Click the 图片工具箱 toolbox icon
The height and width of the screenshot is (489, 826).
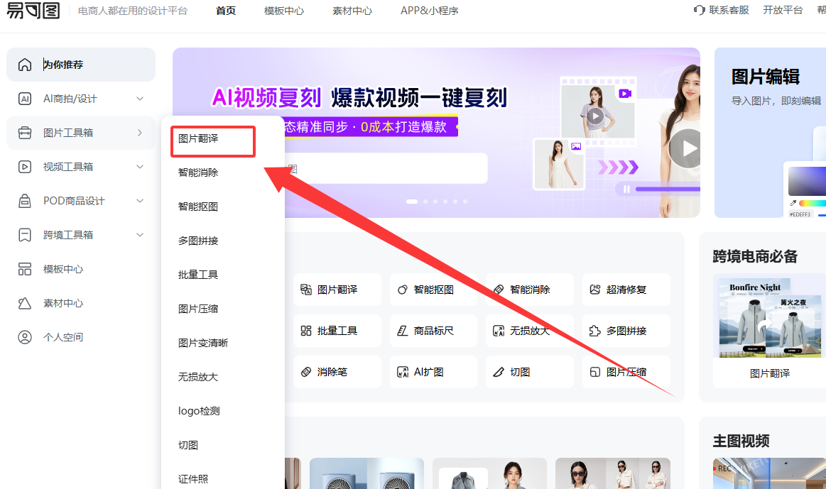(25, 133)
